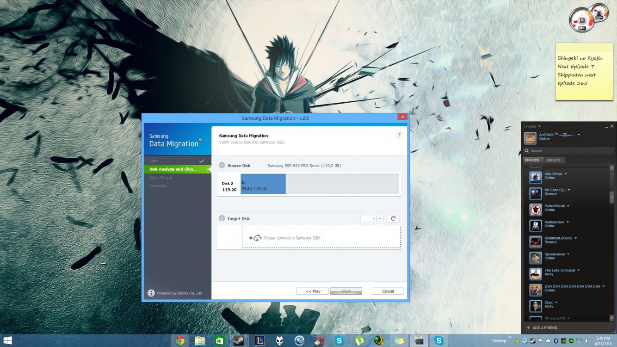Click the Please connect a Samsung SSD box
617x347 pixels.
[x=321, y=237]
